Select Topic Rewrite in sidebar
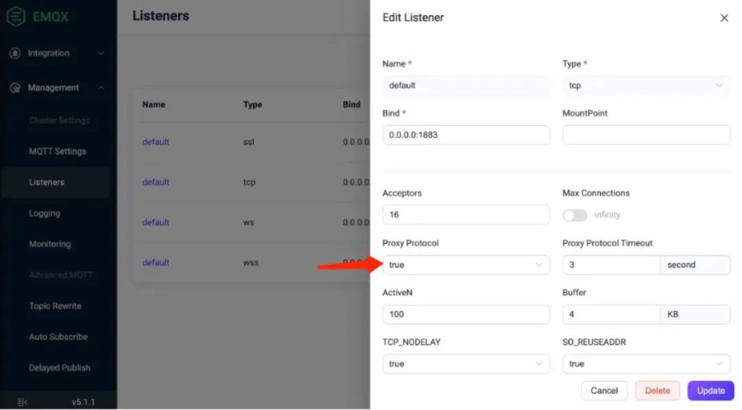 click(x=56, y=306)
